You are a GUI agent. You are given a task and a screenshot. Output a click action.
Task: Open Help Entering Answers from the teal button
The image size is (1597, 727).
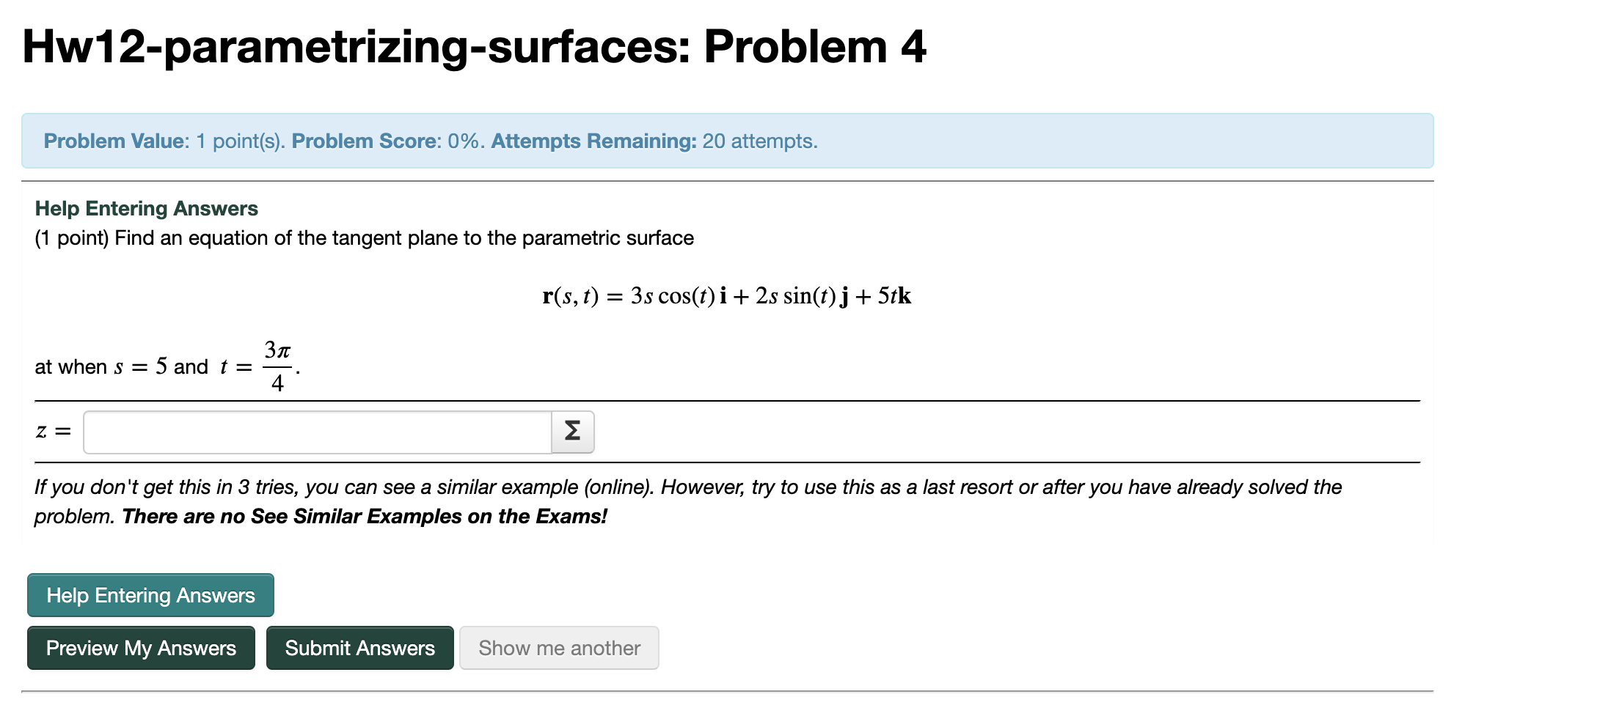click(150, 595)
